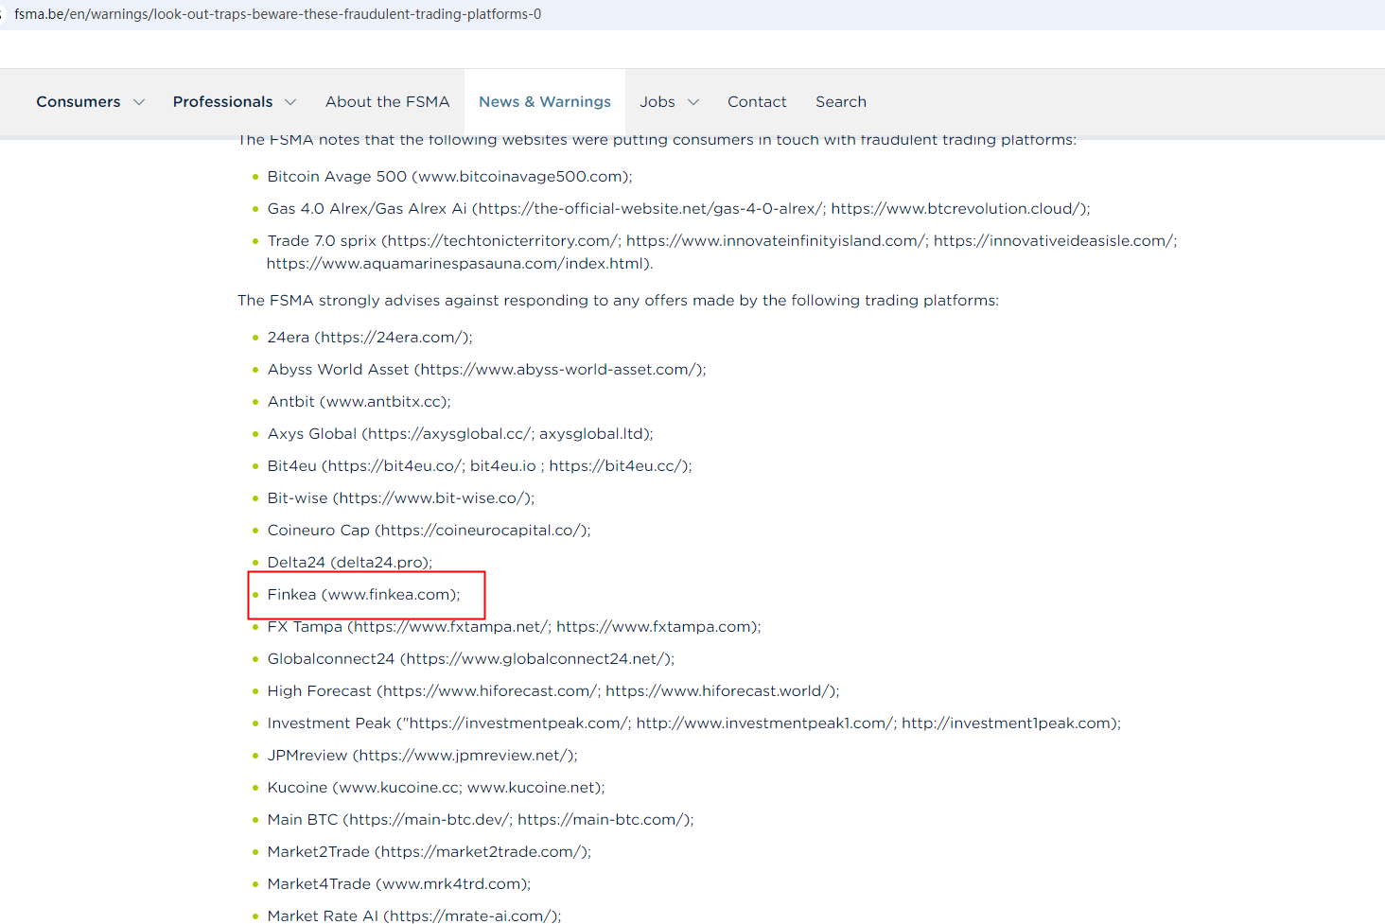Click the www.bitcoinavage500.com address
The height and width of the screenshot is (924, 1385).
[521, 177]
